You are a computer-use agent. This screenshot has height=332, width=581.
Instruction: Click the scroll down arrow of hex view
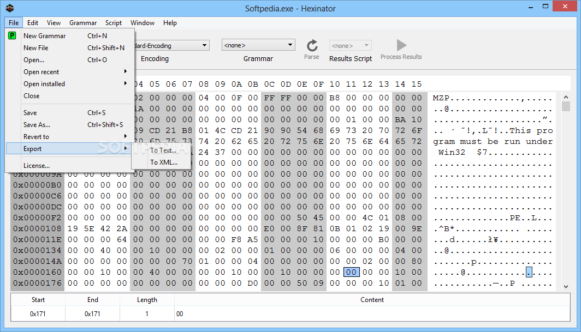tap(566, 286)
